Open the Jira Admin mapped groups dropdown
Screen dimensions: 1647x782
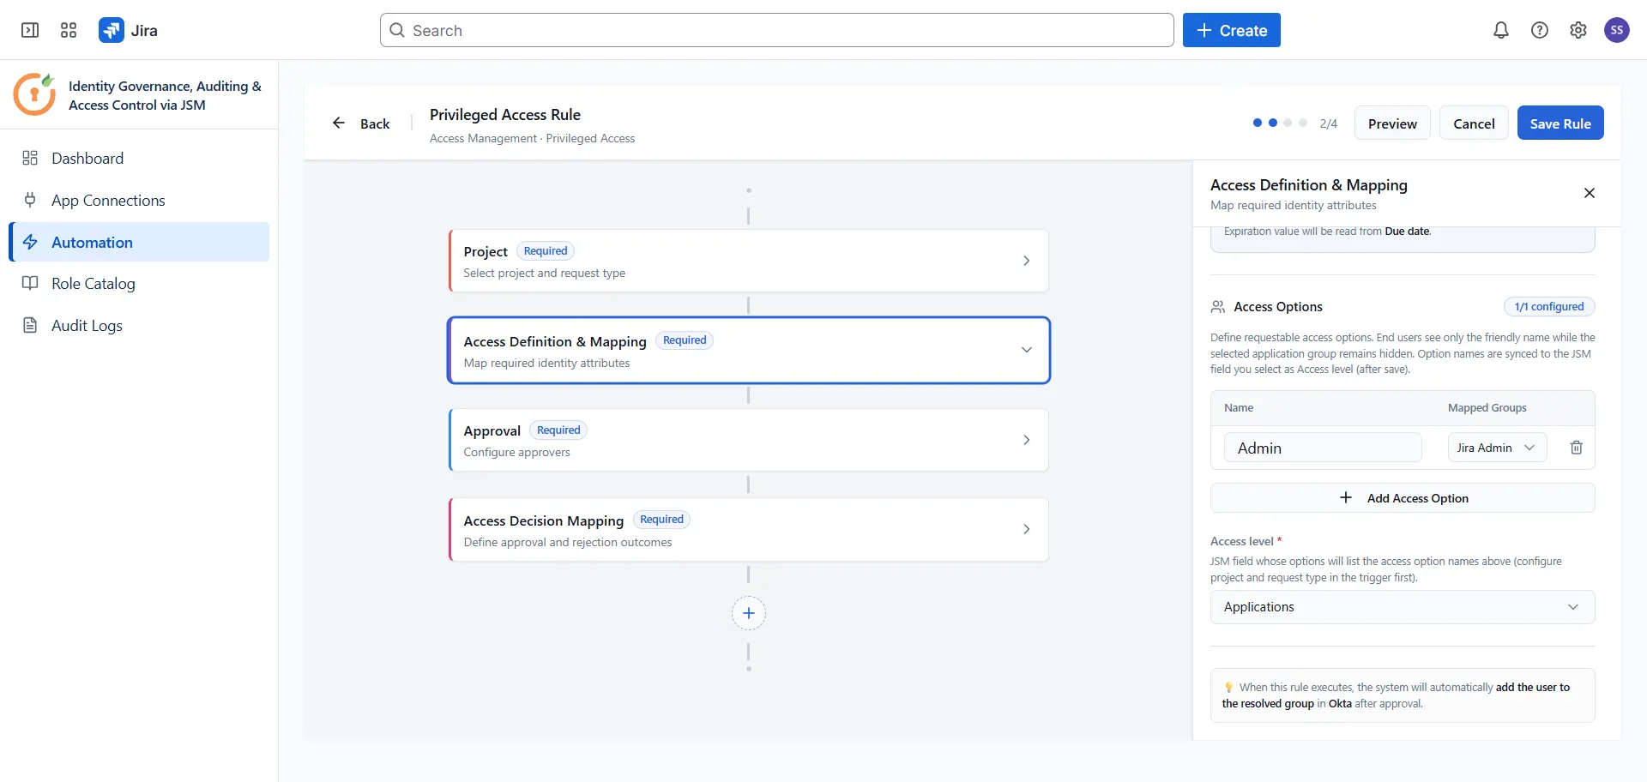1498,448
